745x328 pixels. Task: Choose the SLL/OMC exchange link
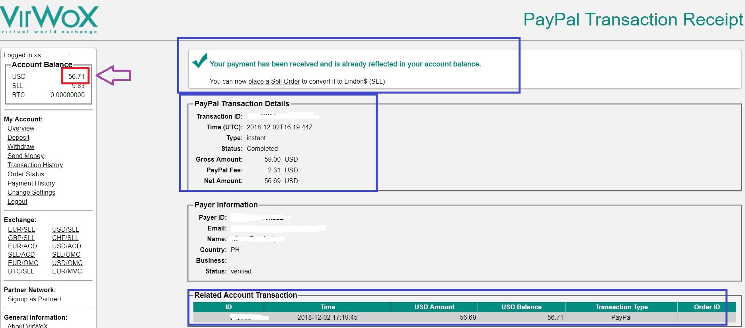(x=66, y=254)
